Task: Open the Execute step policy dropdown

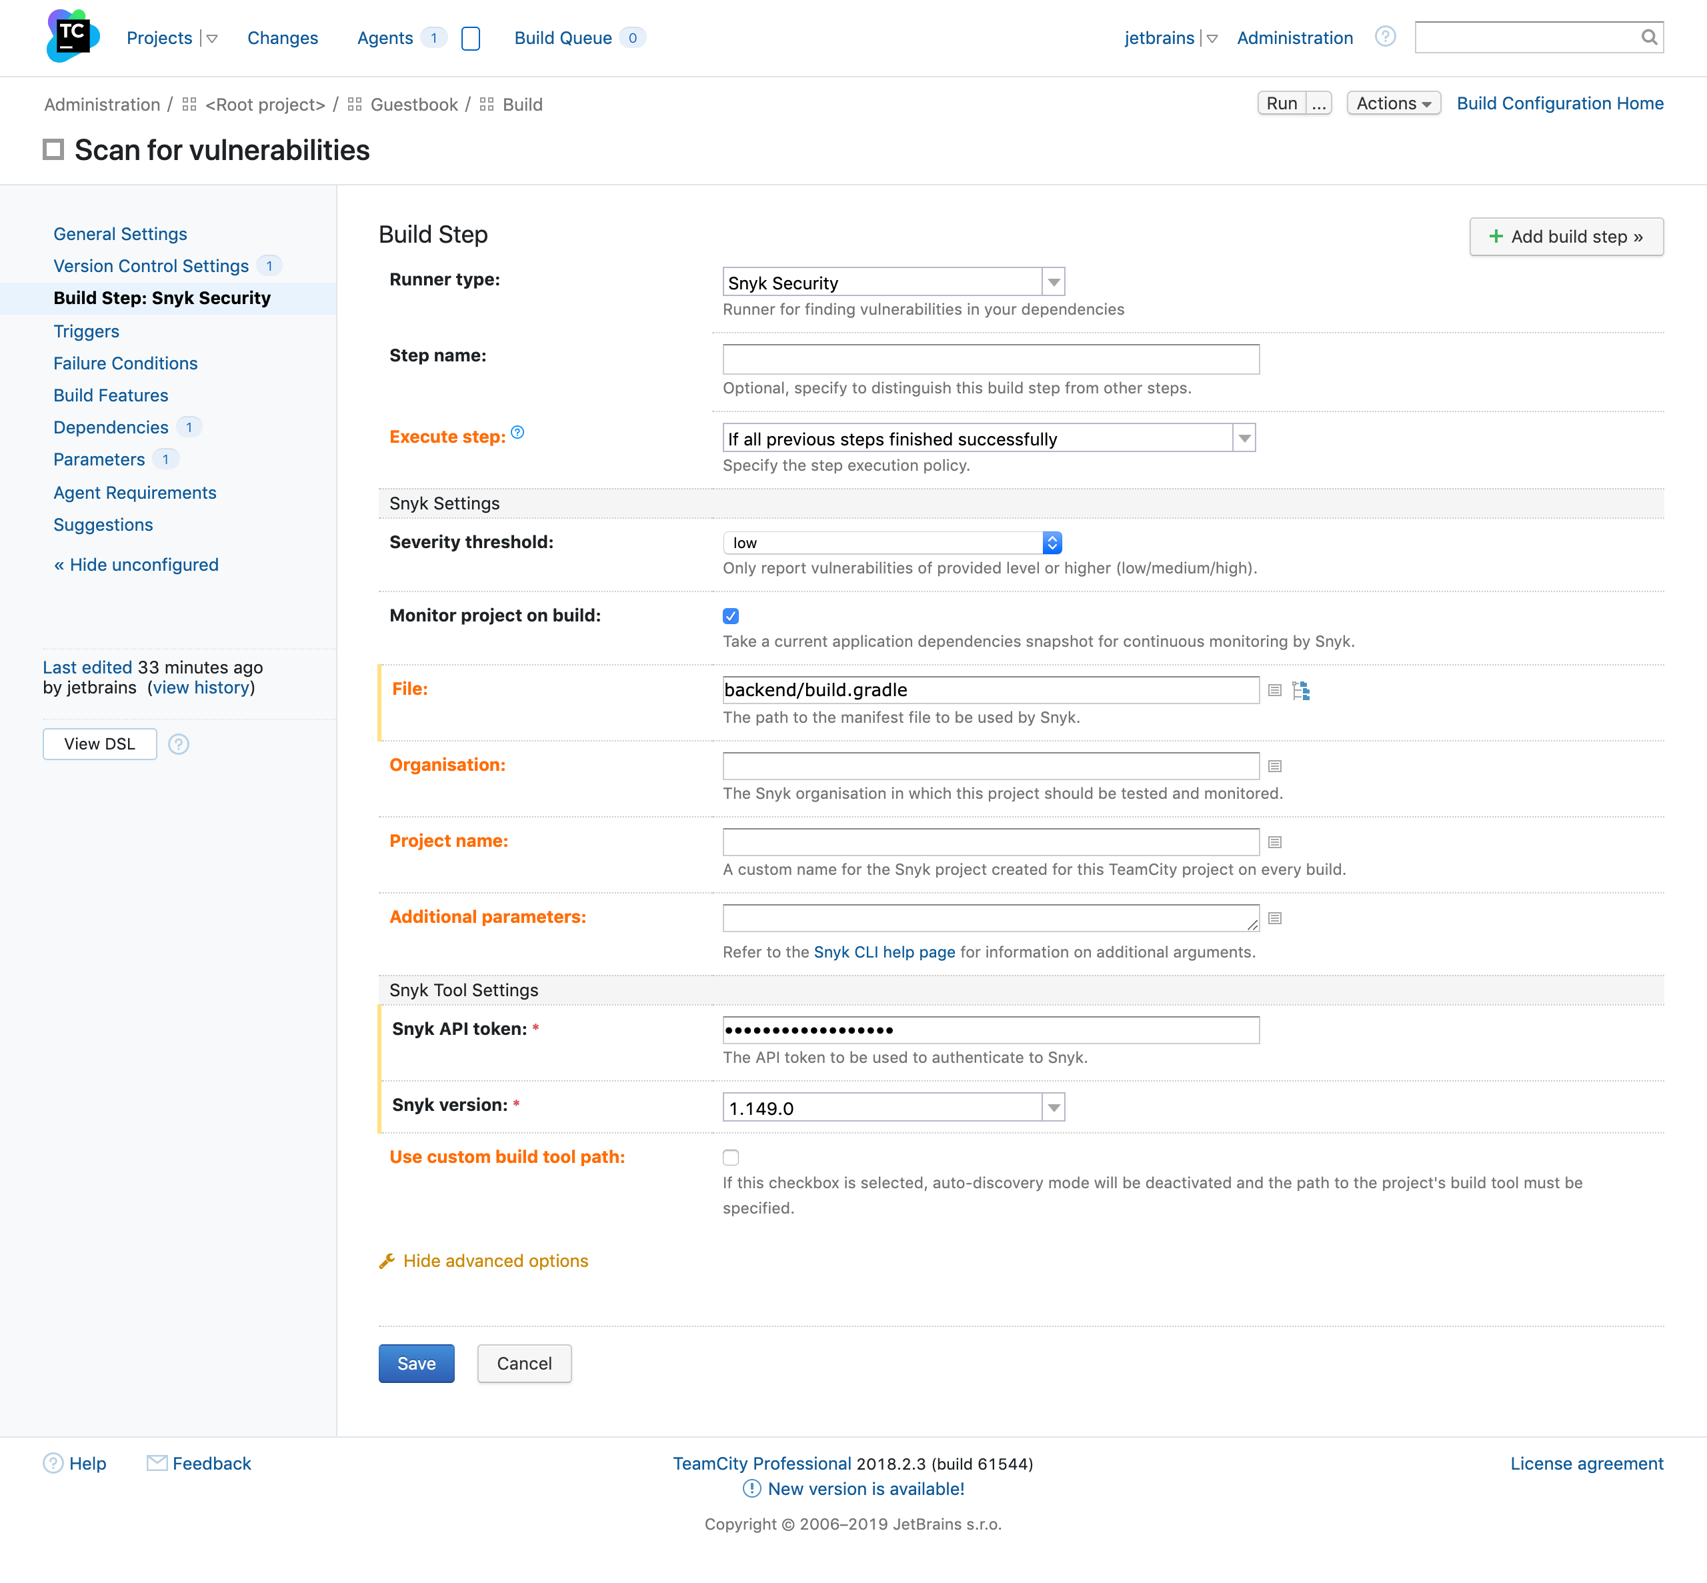Action: 990,439
